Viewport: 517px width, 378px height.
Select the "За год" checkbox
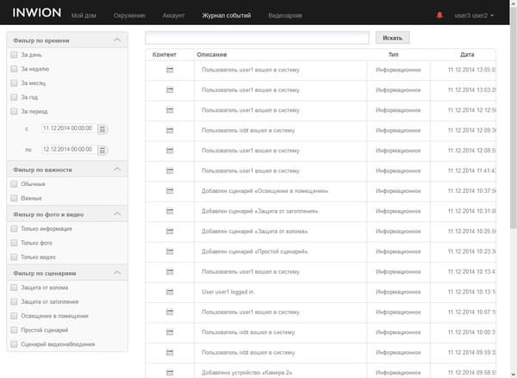click(x=14, y=97)
